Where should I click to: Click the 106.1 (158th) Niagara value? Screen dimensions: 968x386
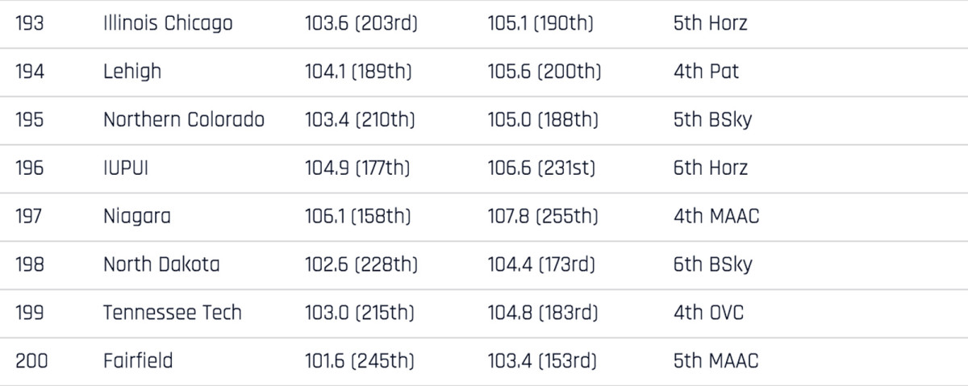(x=358, y=216)
